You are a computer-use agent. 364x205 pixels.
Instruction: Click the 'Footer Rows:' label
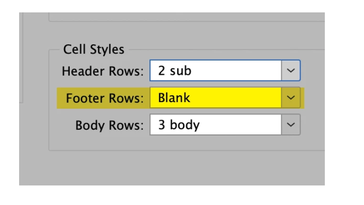pyautogui.click(x=105, y=99)
